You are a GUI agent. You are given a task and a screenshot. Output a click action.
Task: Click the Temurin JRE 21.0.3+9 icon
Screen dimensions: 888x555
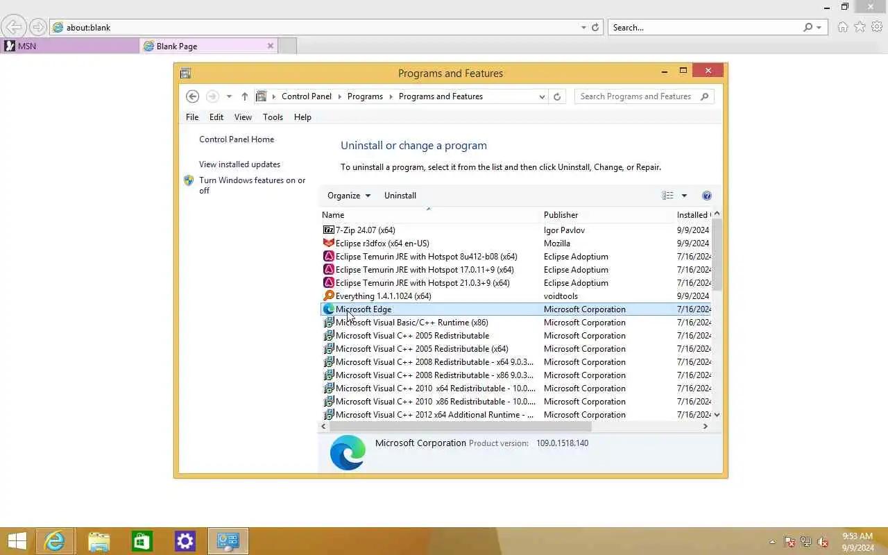pos(329,282)
